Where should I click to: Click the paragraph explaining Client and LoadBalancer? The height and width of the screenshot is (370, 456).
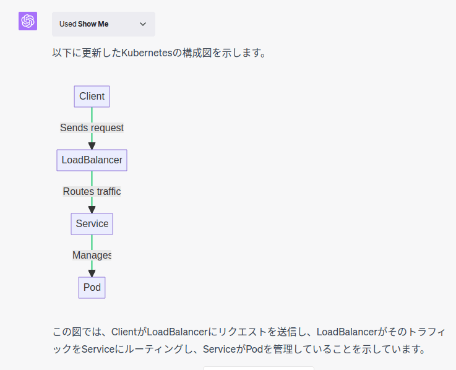pyautogui.click(x=249, y=340)
